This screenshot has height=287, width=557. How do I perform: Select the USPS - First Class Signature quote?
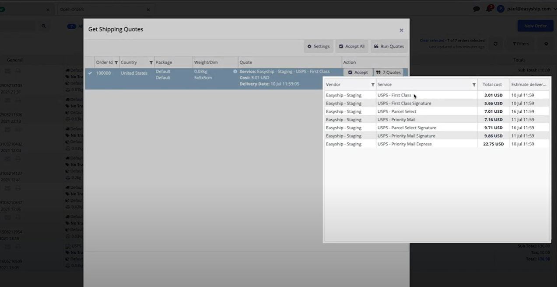click(437, 103)
